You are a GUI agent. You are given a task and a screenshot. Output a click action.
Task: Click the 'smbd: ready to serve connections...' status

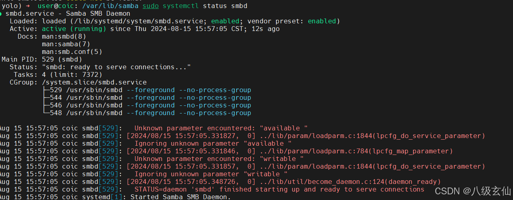[x=116, y=67]
